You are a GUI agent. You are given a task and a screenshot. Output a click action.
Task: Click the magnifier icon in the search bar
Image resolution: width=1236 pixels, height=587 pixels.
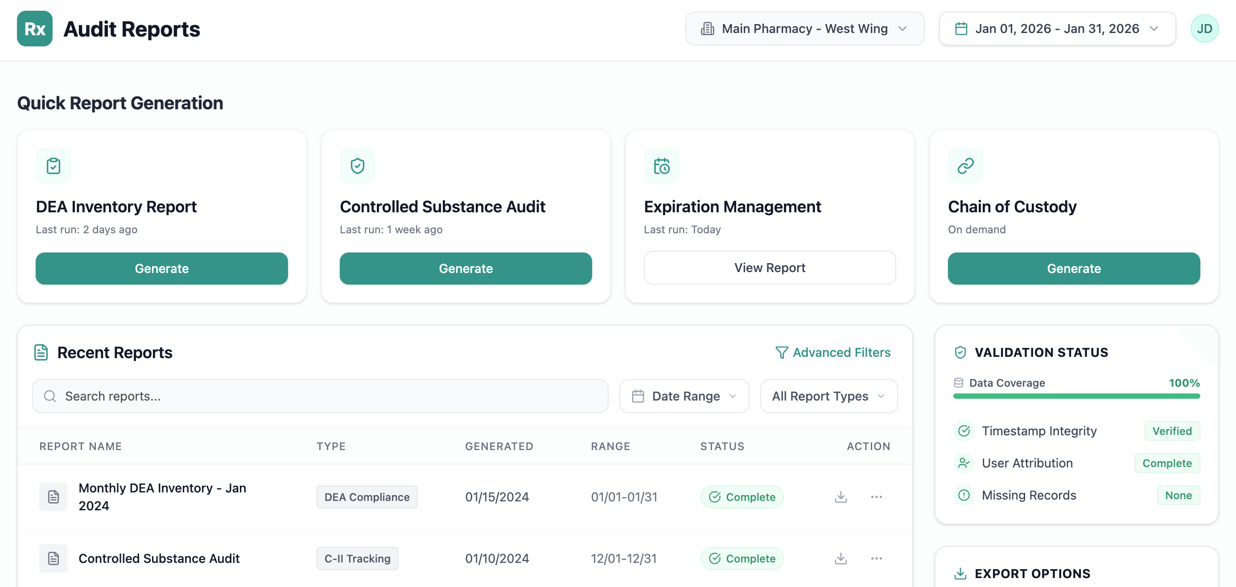coord(50,396)
